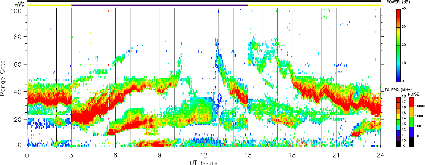The height and width of the screenshot is (165, 425).
Task: Select the black Noise strip above the plot
Action: pos(204,2)
